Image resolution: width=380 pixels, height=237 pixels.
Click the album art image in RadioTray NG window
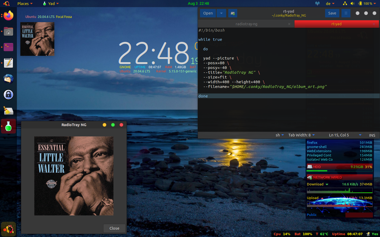pyautogui.click(x=74, y=176)
